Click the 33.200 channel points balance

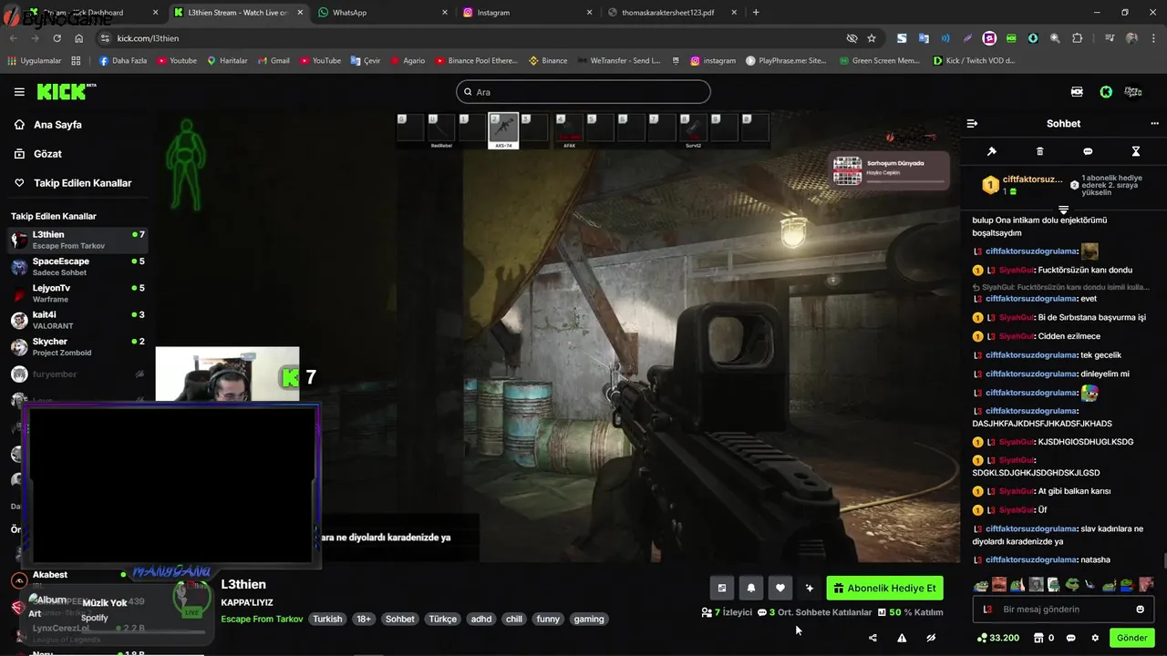997,638
